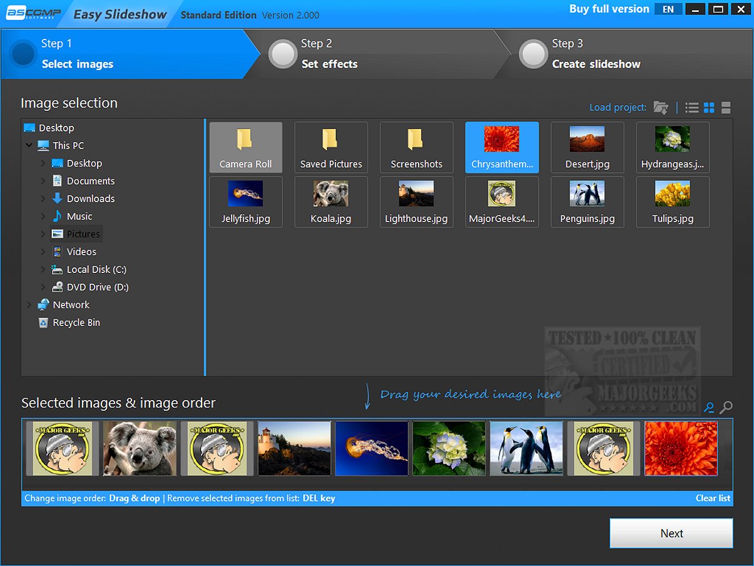The image size is (754, 566).
Task: Expand the Network tree node
Action: coord(29,304)
